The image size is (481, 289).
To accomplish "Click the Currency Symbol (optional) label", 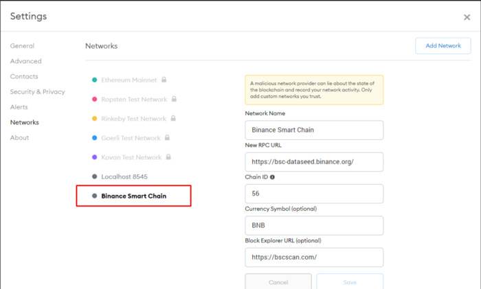I will [x=280, y=209].
